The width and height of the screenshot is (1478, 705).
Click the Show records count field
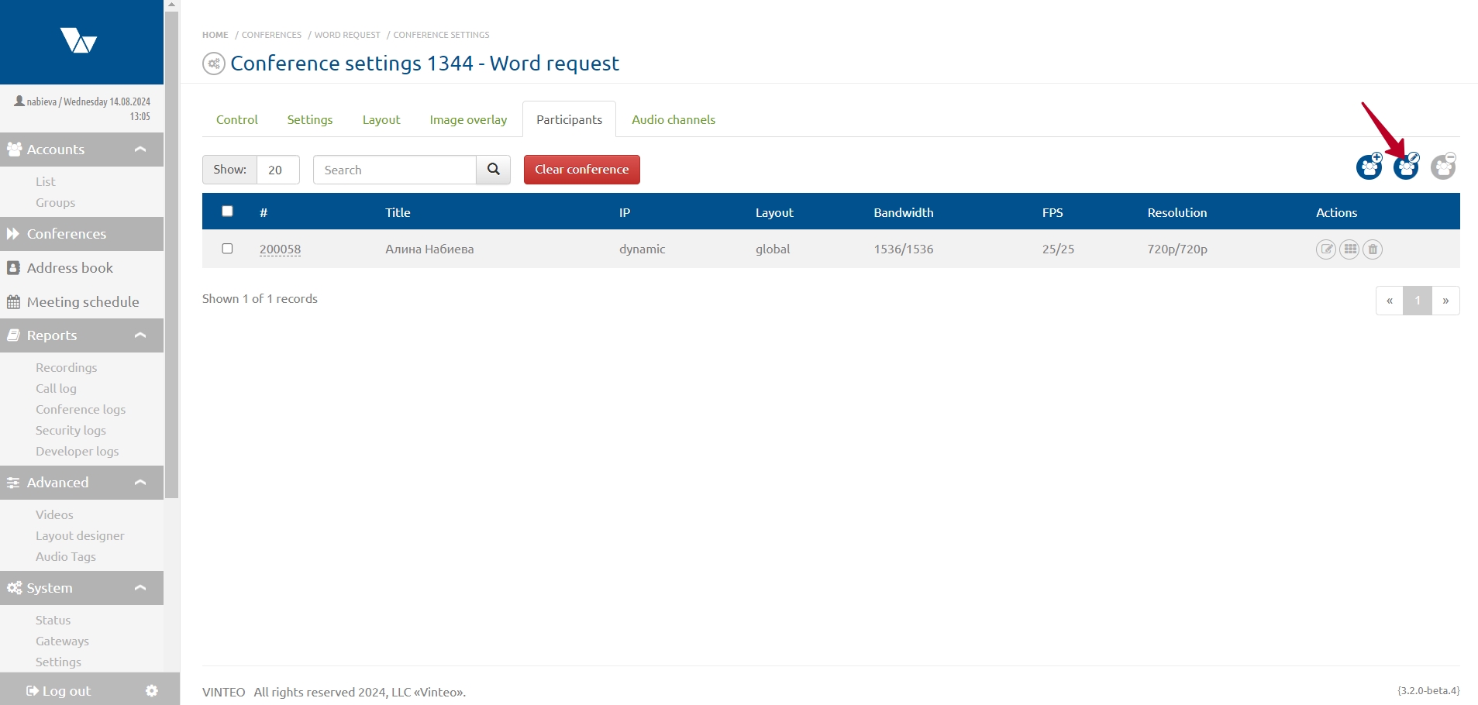[x=277, y=170]
